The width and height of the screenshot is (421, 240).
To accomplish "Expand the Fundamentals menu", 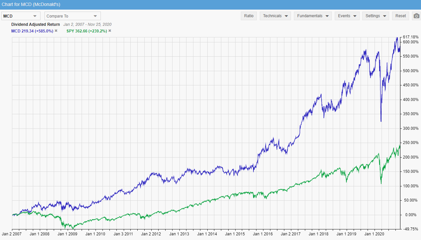I will pos(313,16).
